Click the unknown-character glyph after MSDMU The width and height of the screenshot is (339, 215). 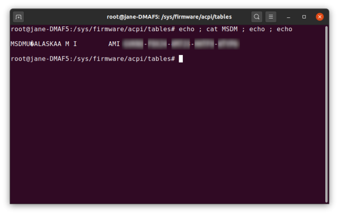(32, 44)
